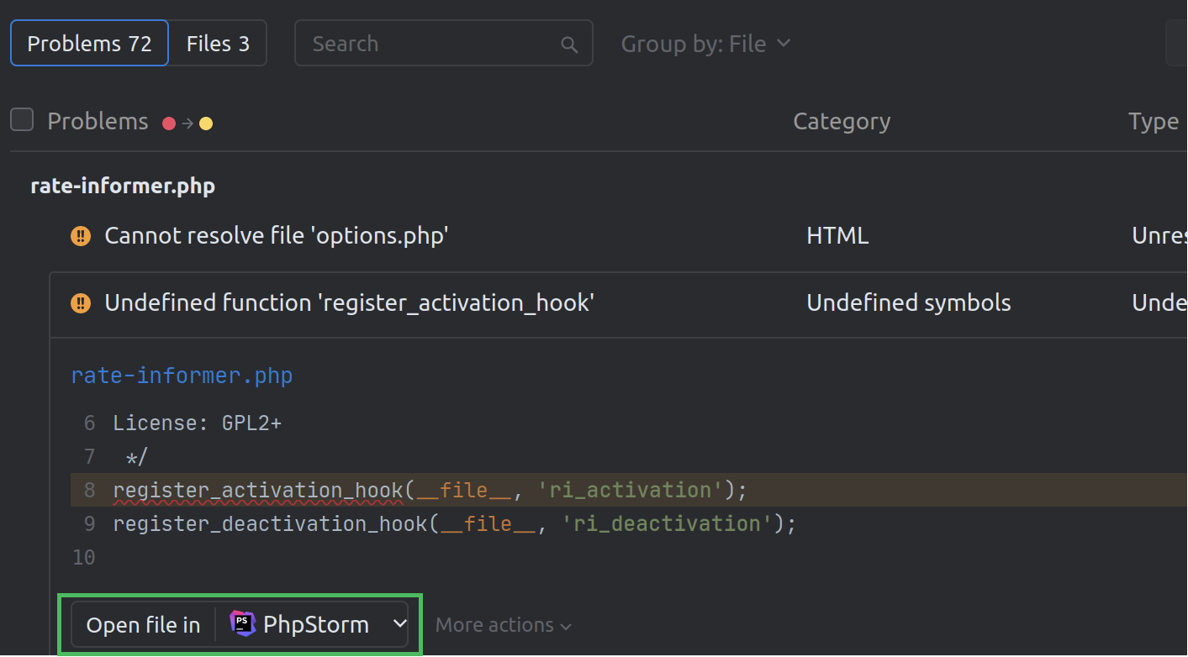Switch to the 'Files 3' tab

[x=218, y=43]
